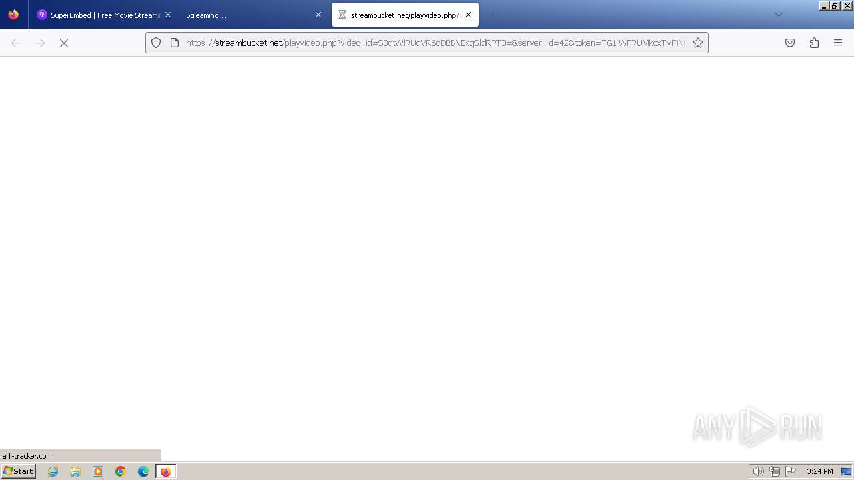Launch Microsoft Edge from the taskbar

click(143, 471)
